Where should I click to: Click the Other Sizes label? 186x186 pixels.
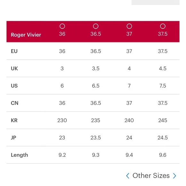(151, 175)
